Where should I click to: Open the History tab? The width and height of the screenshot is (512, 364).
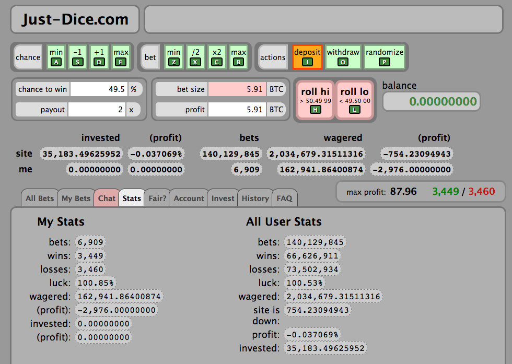click(x=255, y=198)
